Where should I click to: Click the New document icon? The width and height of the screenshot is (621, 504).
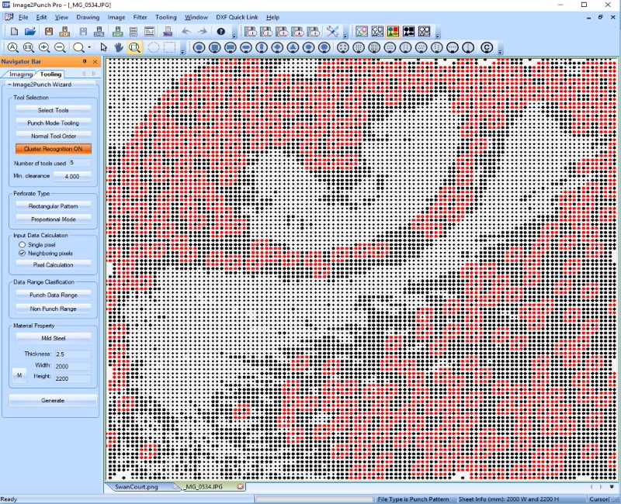[x=14, y=32]
